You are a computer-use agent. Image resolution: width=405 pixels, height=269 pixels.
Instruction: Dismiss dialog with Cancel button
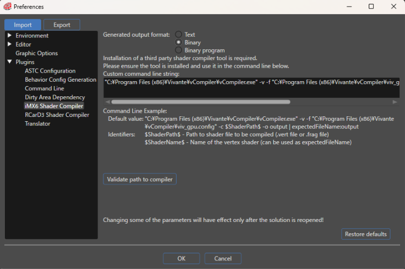tap(223, 258)
